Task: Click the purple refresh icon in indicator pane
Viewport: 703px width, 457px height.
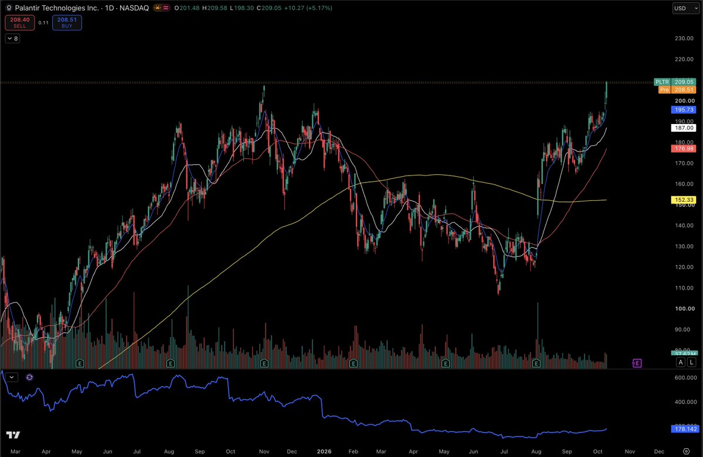Action: point(29,377)
